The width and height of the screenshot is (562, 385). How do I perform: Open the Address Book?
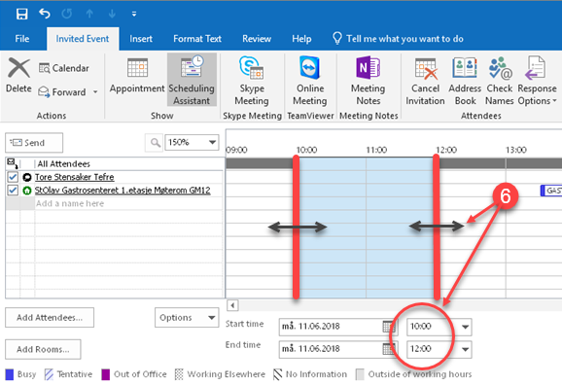465,81
